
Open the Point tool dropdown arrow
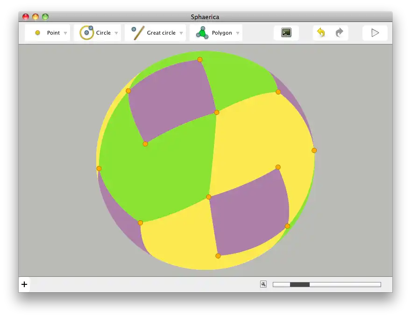65,33
